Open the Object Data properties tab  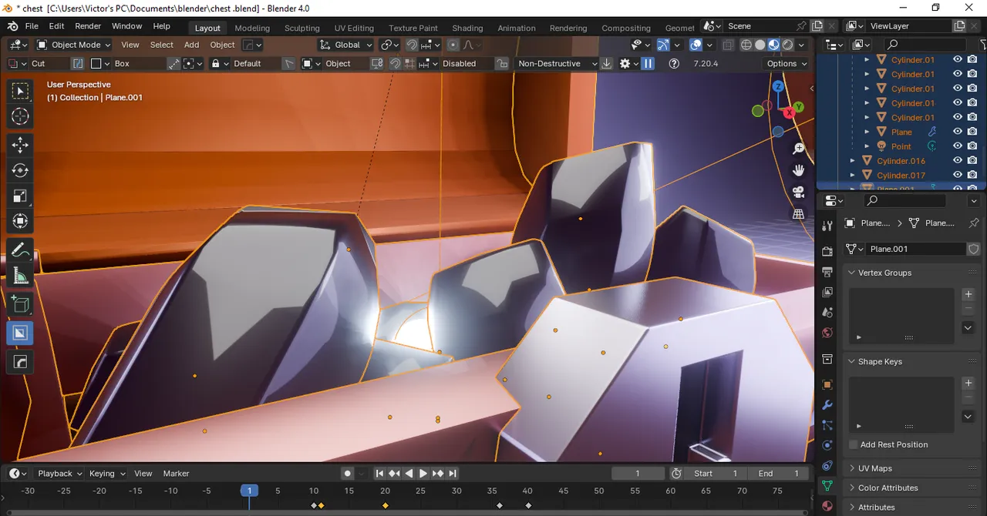pyautogui.click(x=827, y=486)
